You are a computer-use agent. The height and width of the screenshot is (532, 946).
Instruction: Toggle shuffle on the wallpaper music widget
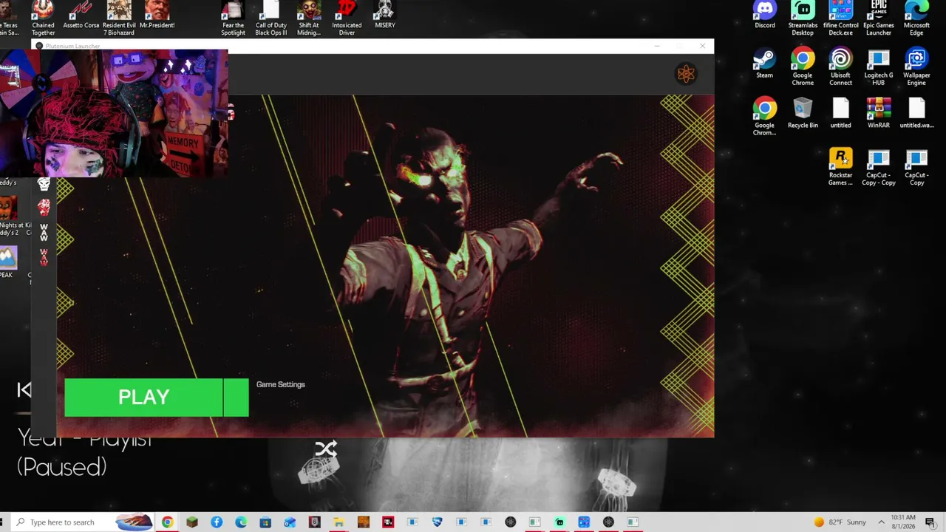tap(326, 449)
